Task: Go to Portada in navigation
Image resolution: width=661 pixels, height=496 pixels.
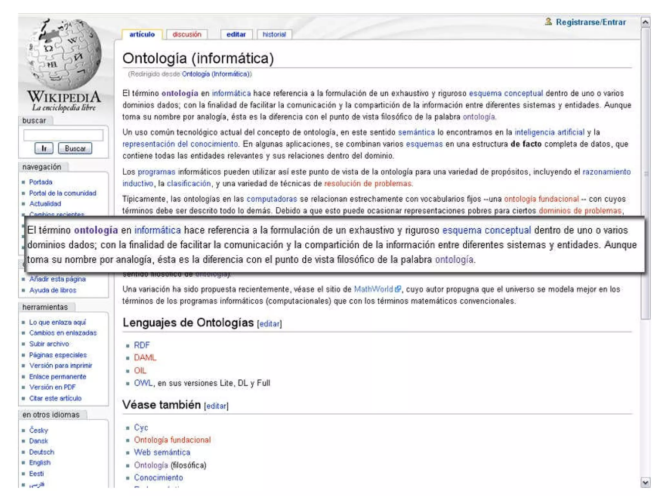Action: (x=41, y=182)
